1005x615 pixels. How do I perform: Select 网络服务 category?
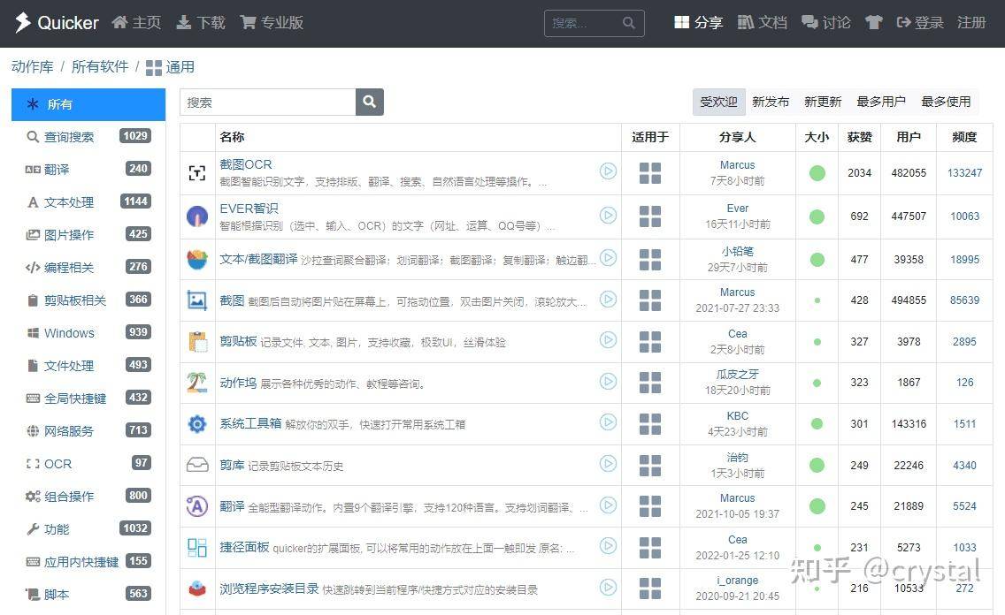coord(88,430)
